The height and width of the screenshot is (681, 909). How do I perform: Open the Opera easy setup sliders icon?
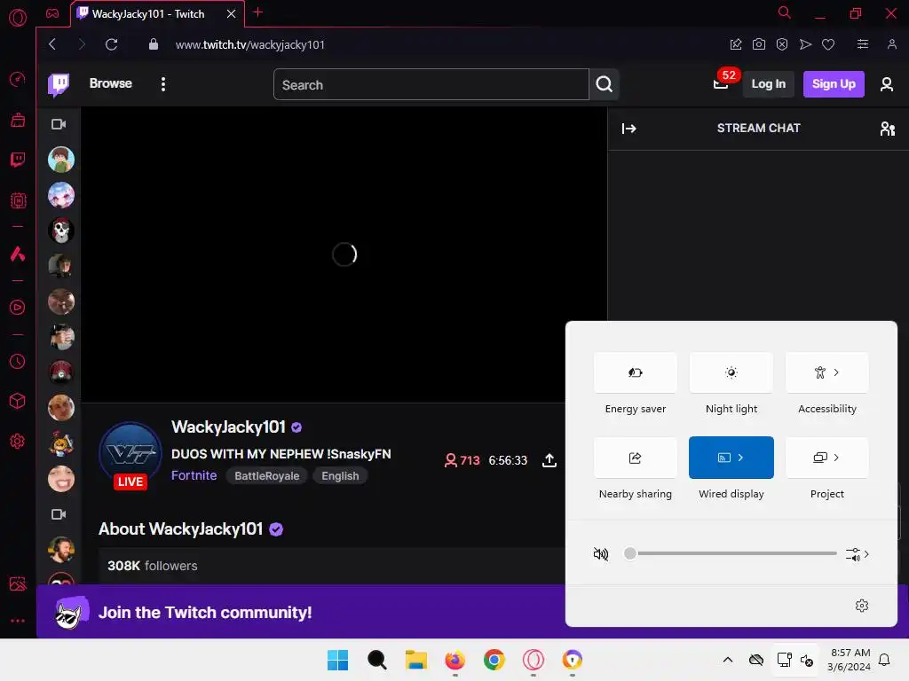coord(863,44)
